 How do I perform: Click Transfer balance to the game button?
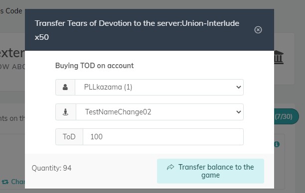coord(210,171)
